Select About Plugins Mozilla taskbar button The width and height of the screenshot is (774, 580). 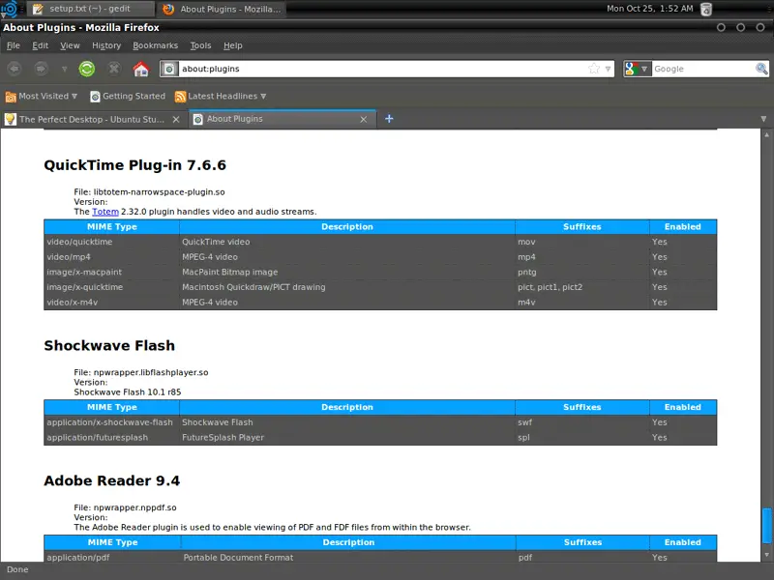tap(222, 9)
